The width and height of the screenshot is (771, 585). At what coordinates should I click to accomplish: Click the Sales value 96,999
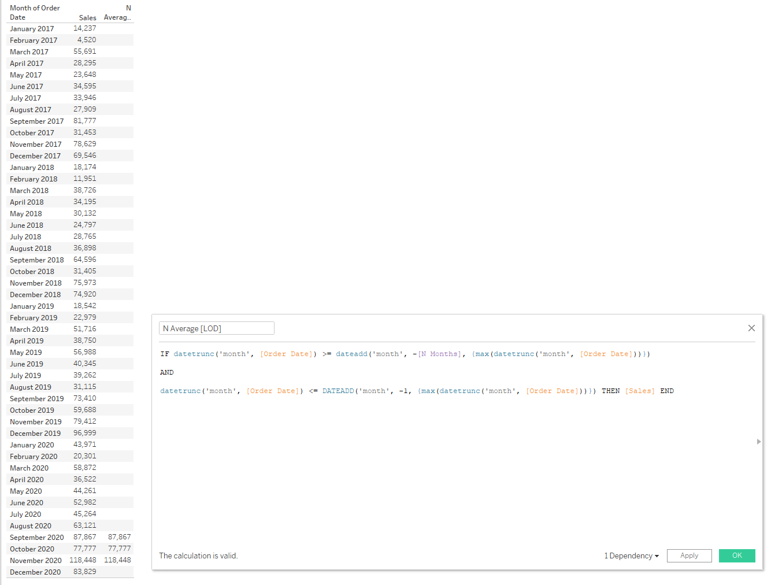tap(85, 433)
